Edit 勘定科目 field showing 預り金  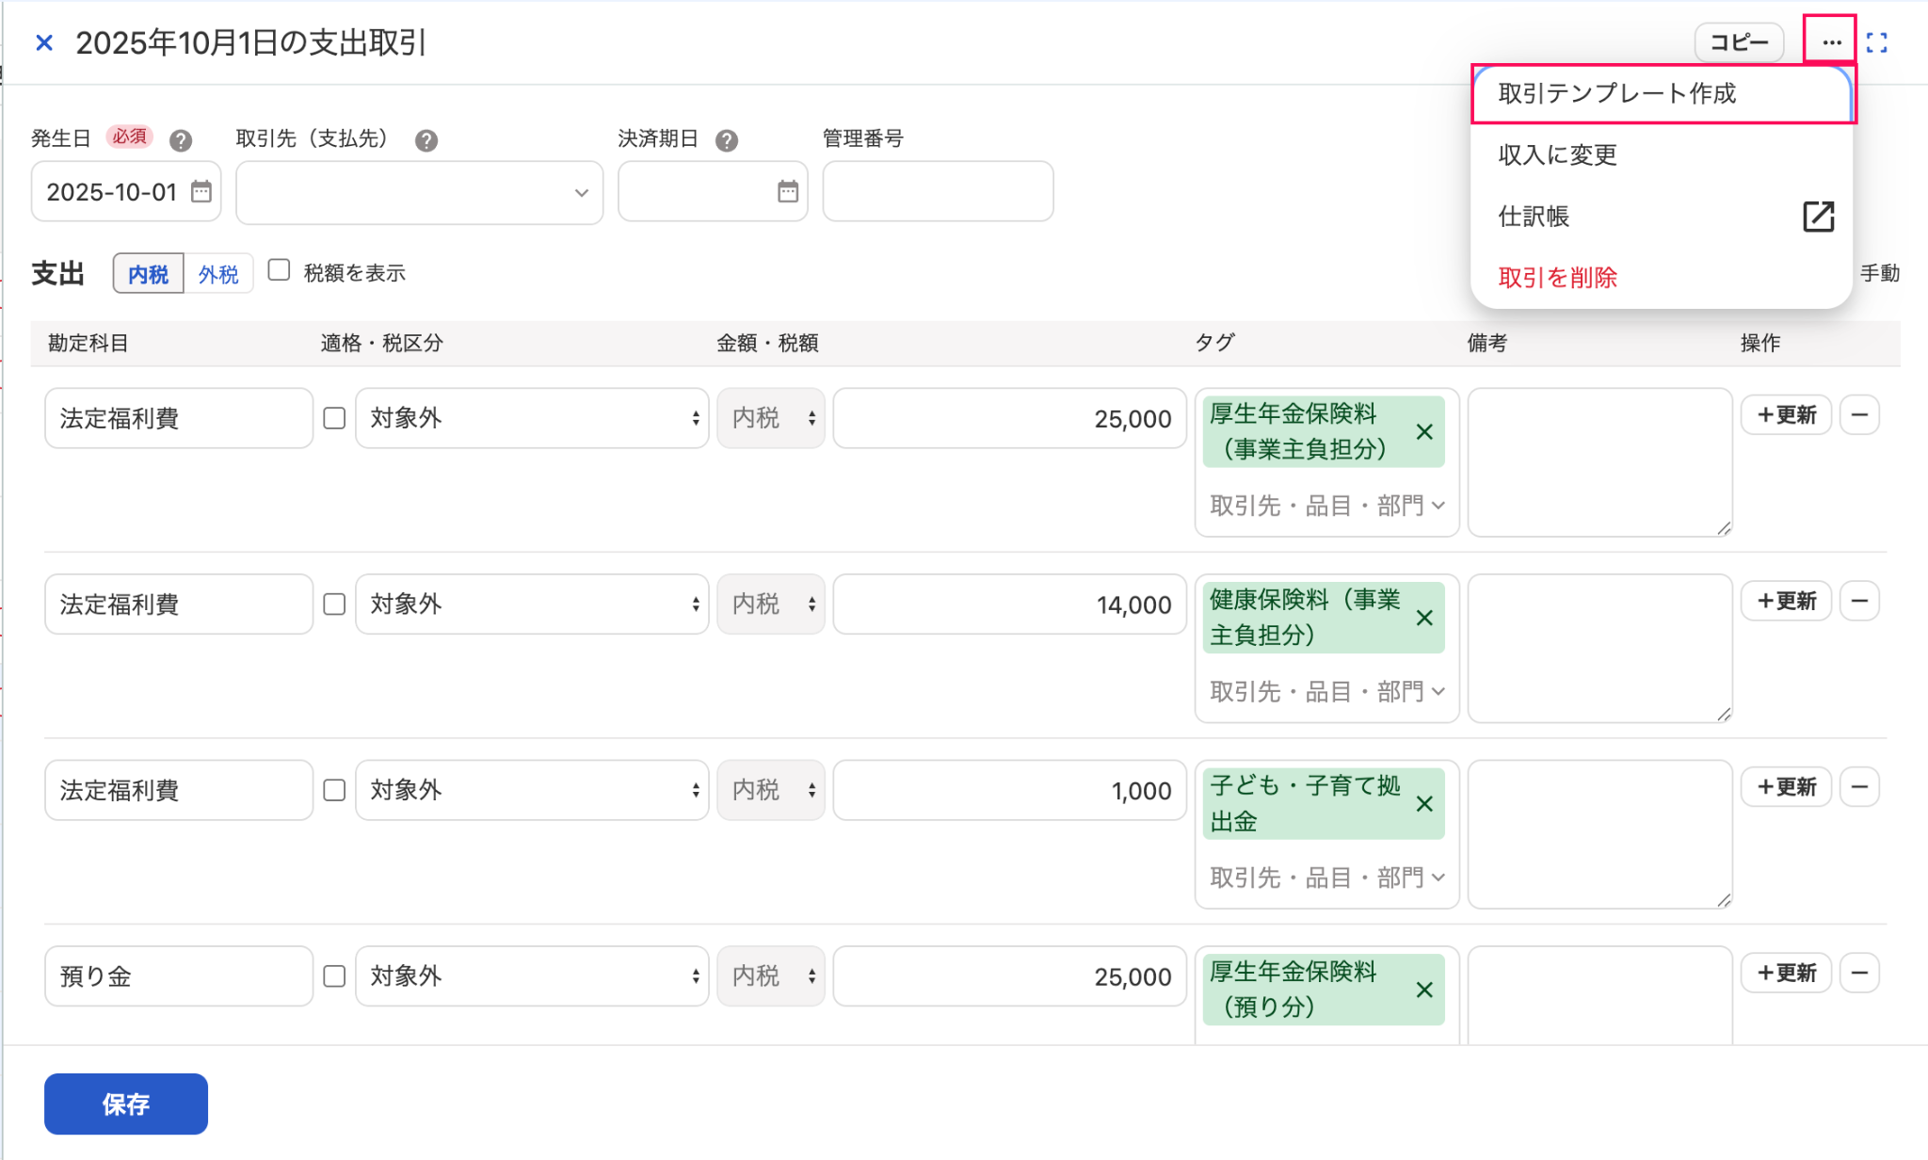(179, 976)
